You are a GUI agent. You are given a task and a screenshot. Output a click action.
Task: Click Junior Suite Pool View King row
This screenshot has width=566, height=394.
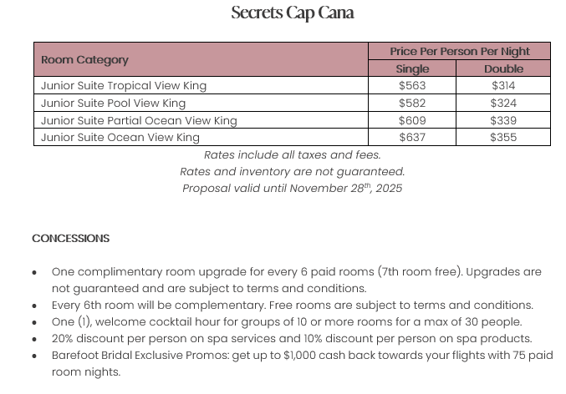[114, 103]
